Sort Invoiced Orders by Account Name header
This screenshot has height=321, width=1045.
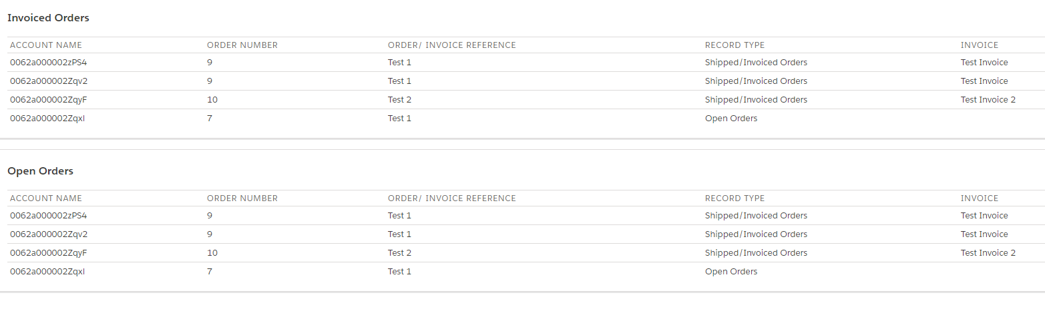tap(45, 45)
